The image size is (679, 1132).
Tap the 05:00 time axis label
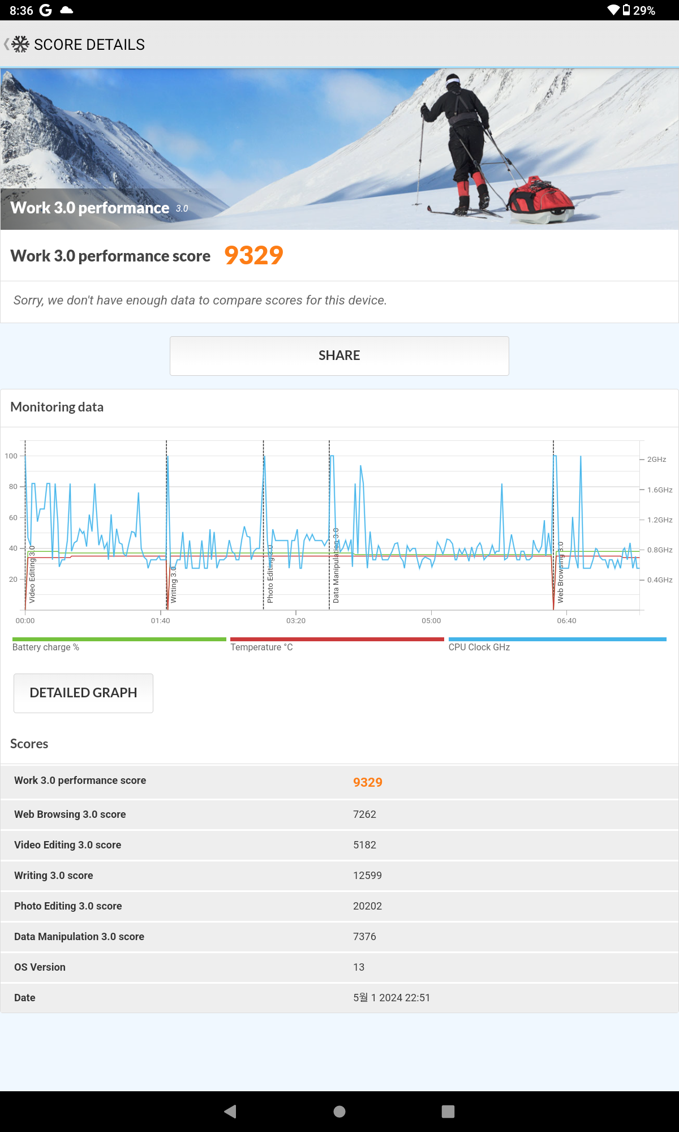(x=431, y=621)
